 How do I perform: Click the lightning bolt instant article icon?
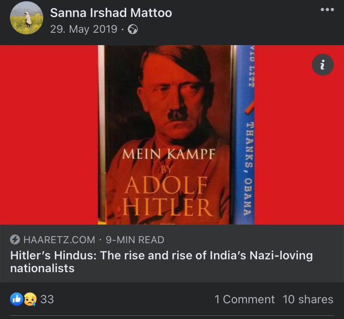[x=15, y=239]
